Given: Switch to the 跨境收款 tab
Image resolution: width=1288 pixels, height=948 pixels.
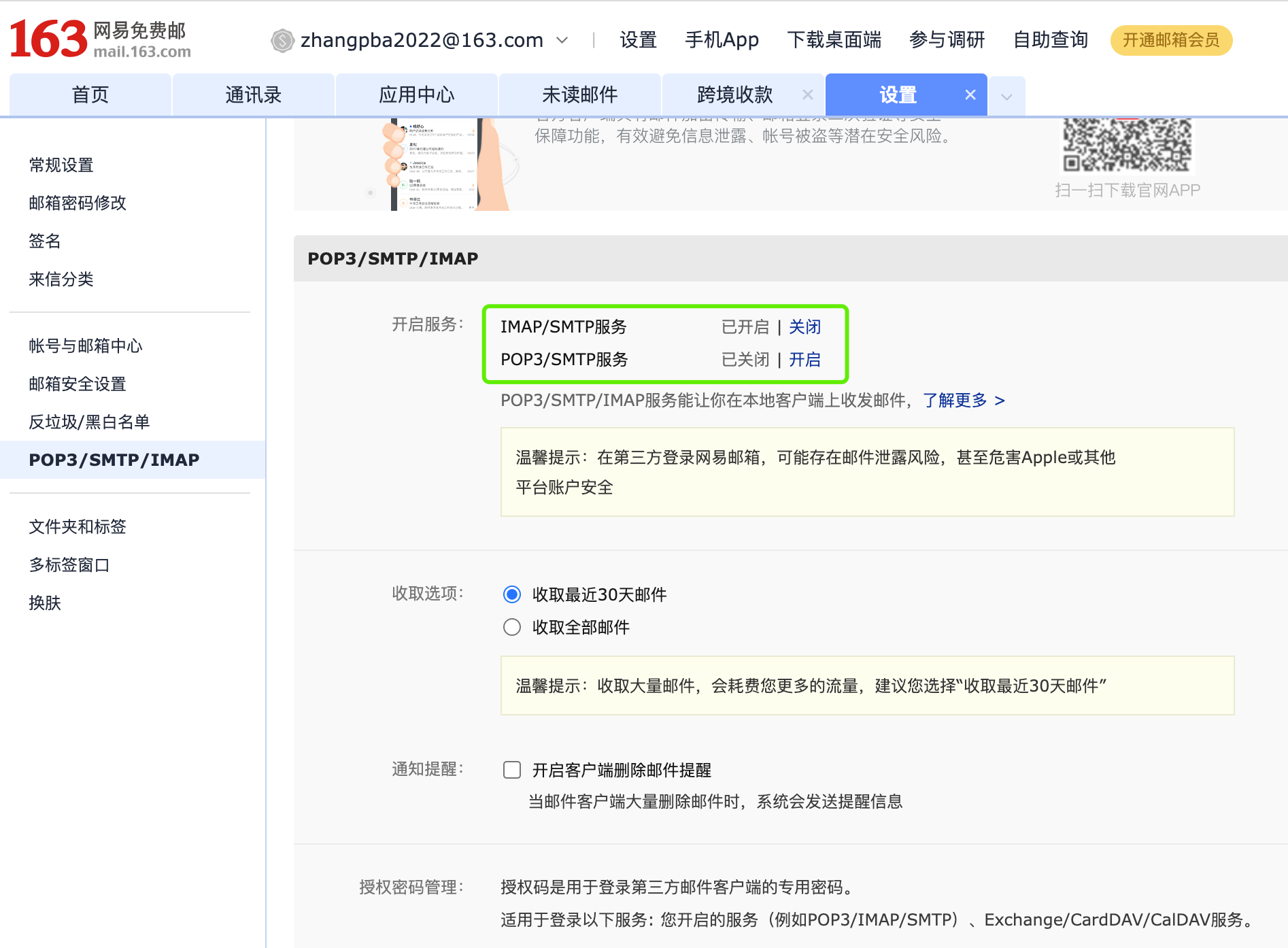Looking at the screenshot, I should pos(734,95).
